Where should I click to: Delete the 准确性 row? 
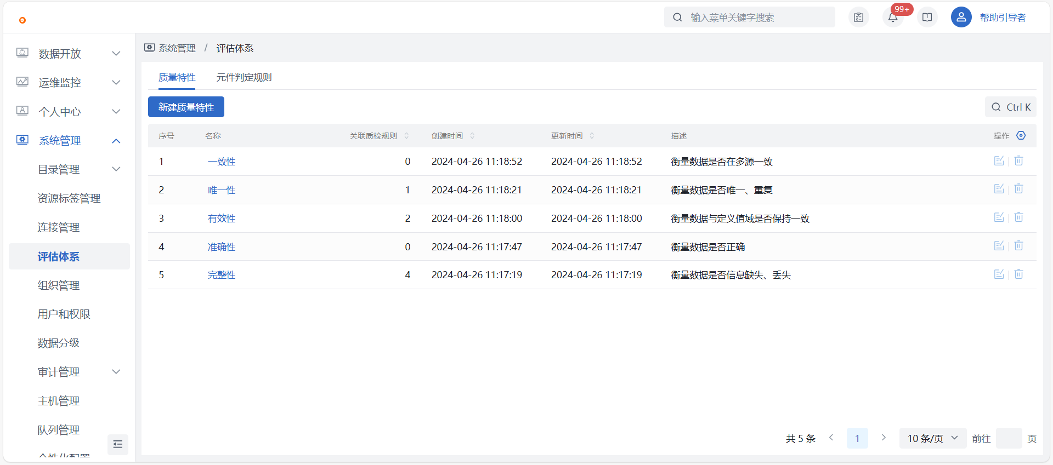(1019, 246)
